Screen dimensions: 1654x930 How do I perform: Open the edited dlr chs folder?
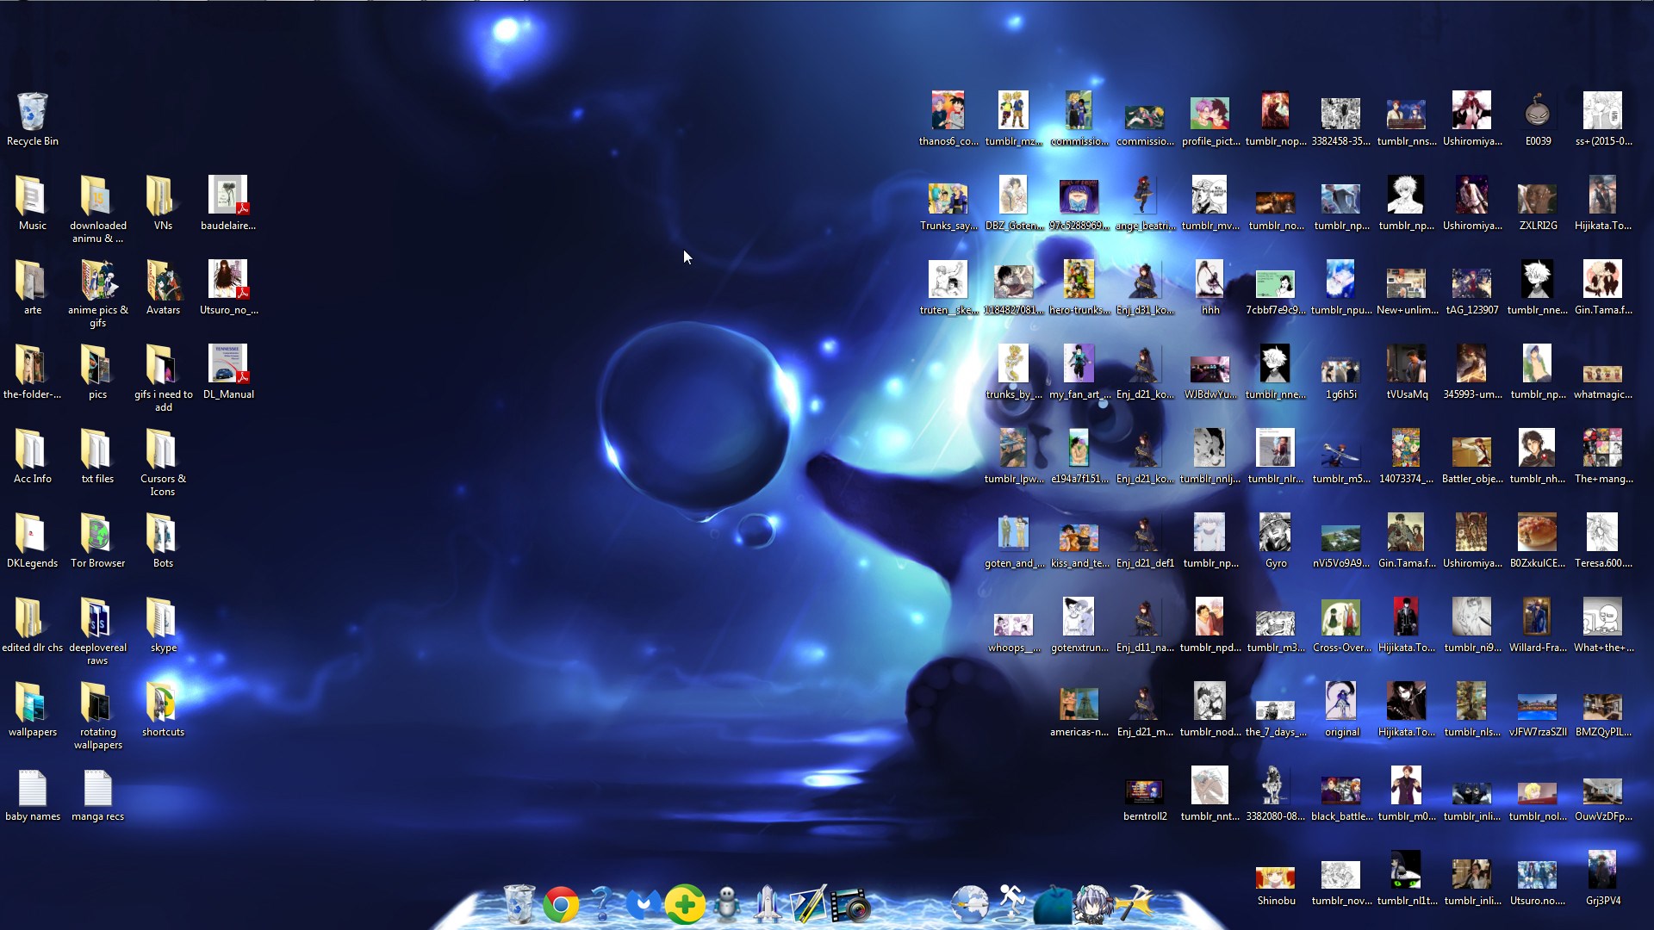pyautogui.click(x=32, y=625)
